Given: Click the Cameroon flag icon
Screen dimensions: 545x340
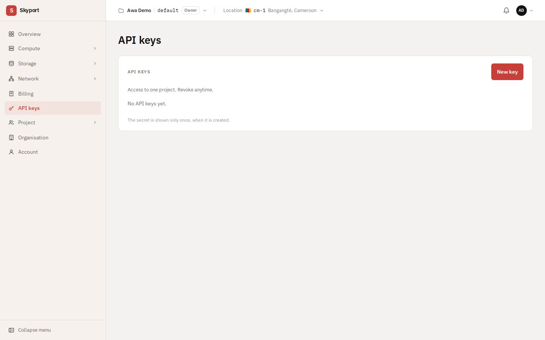Looking at the screenshot, I should coord(248,11).
